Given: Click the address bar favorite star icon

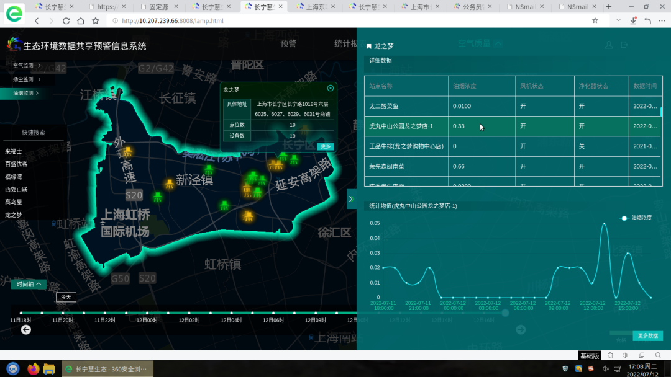Looking at the screenshot, I should pyautogui.click(x=595, y=20).
